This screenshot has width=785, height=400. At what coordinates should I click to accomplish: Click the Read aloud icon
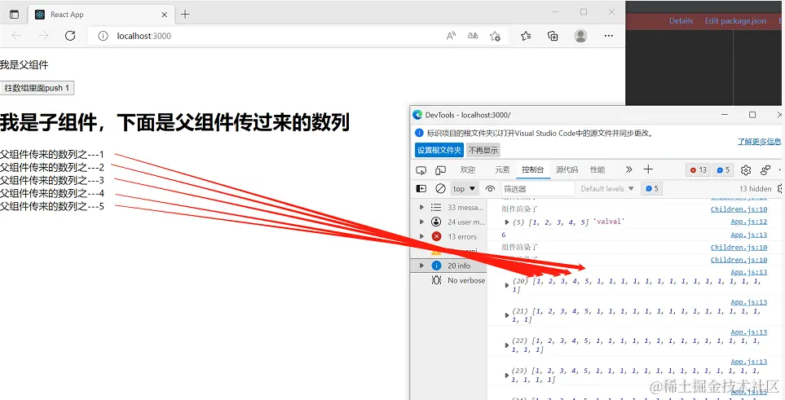pyautogui.click(x=451, y=36)
